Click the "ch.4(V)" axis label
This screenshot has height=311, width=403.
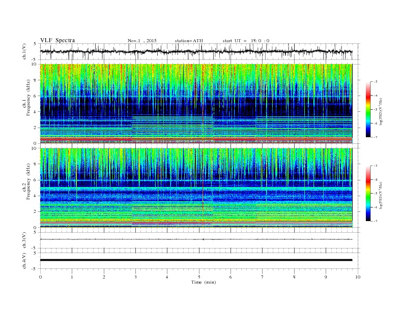click(24, 261)
